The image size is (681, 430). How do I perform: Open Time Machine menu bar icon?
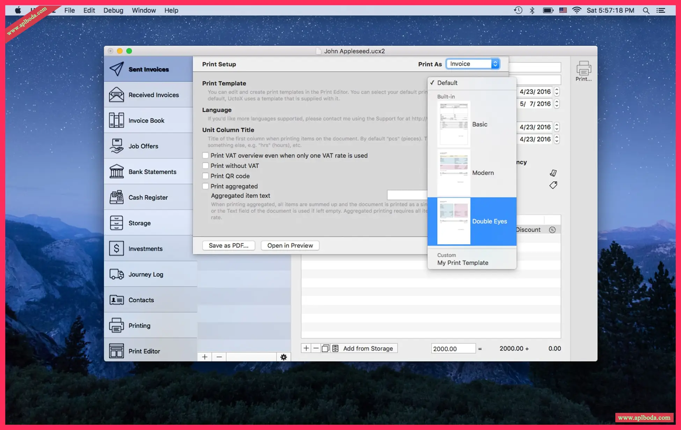pyautogui.click(x=518, y=10)
